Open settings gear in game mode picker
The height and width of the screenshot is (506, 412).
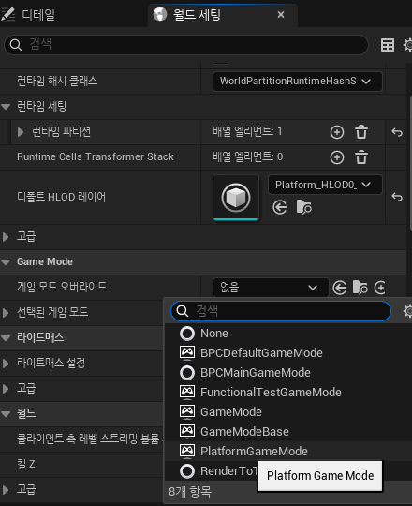click(x=408, y=311)
